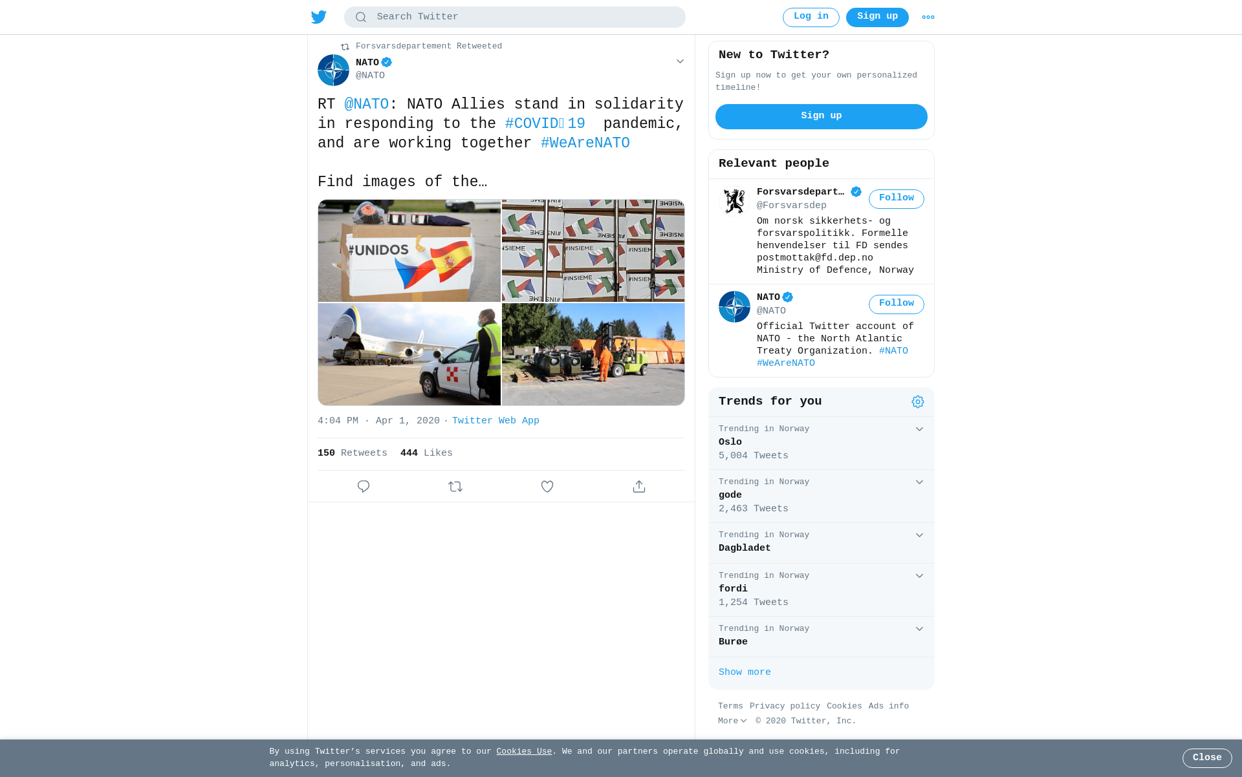1242x777 pixels.
Task: Open the three-dot more options menu
Action: click(928, 17)
